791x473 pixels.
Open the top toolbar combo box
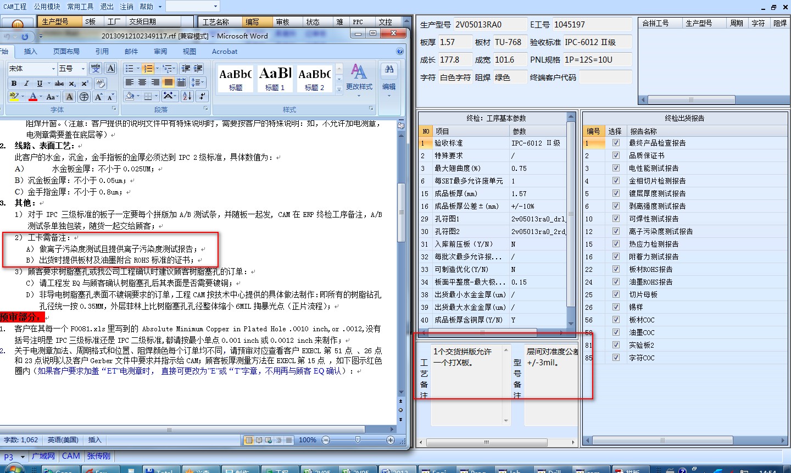pyautogui.click(x=193, y=7)
